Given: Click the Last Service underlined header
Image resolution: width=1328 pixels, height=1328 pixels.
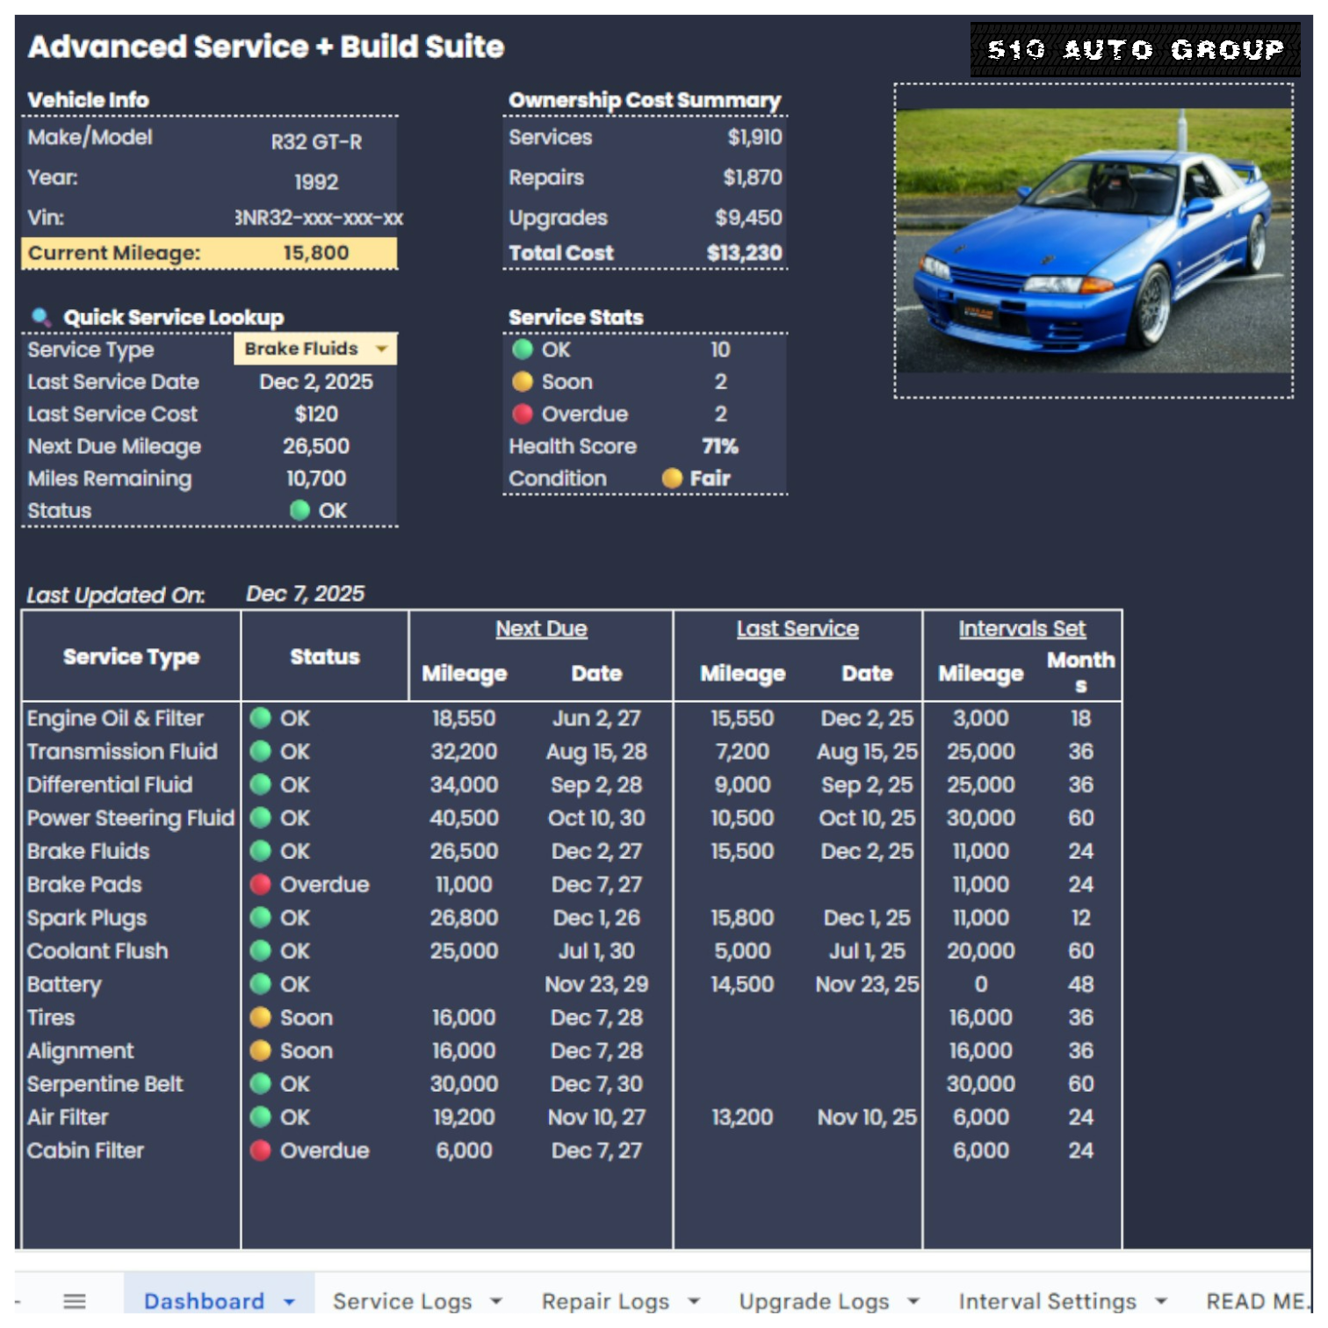Looking at the screenshot, I should (798, 629).
